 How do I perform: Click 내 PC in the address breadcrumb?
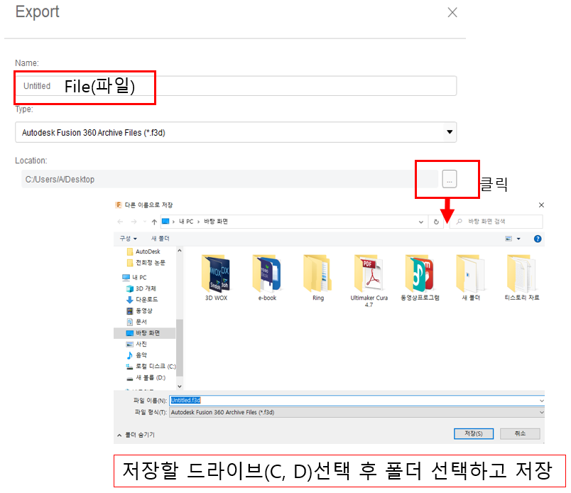coord(186,222)
